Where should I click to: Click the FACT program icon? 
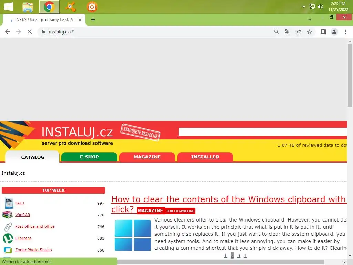click(9, 203)
